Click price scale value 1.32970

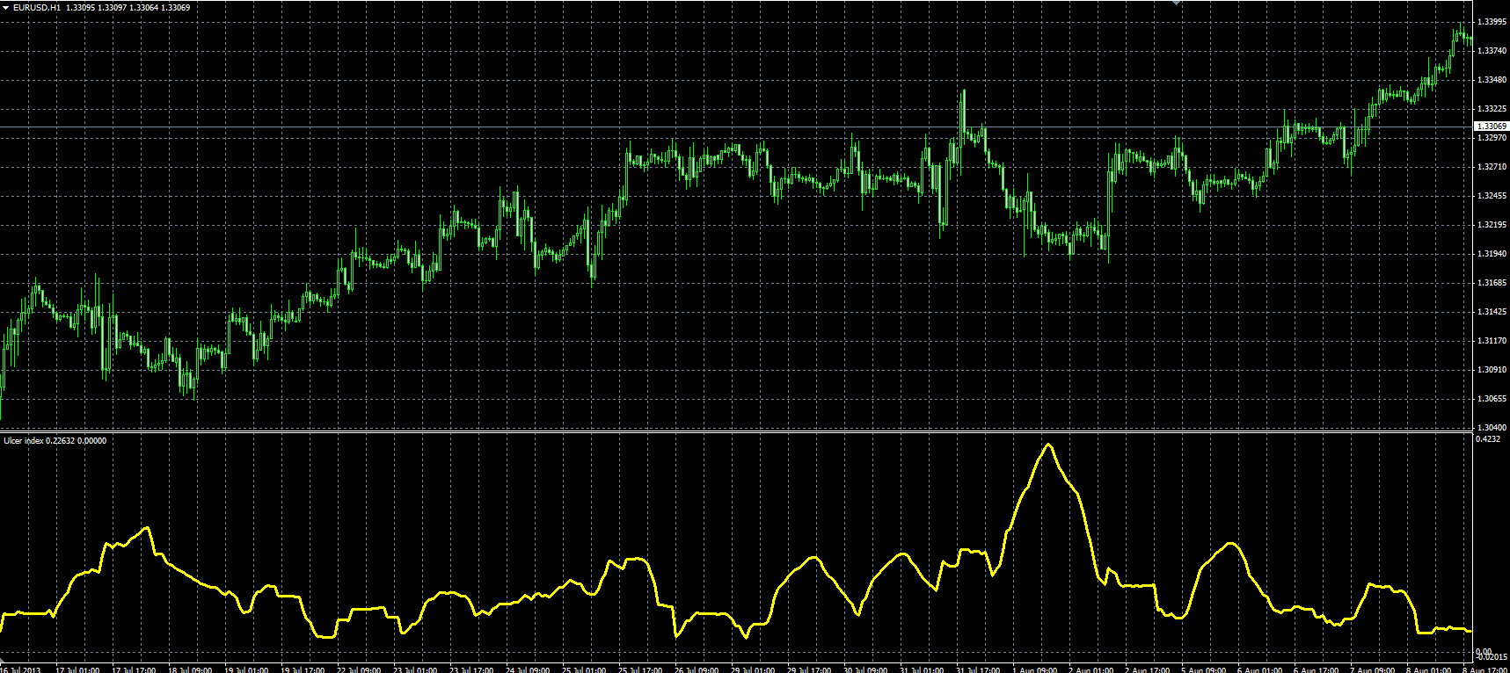(x=1492, y=138)
